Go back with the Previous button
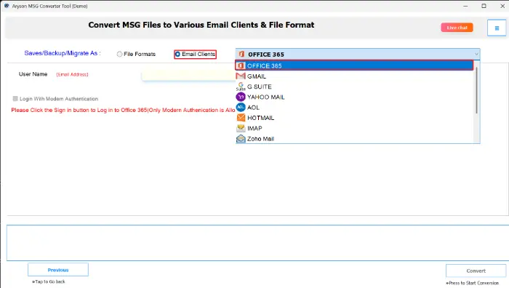Image resolution: width=509 pixels, height=288 pixels. [x=58, y=270]
